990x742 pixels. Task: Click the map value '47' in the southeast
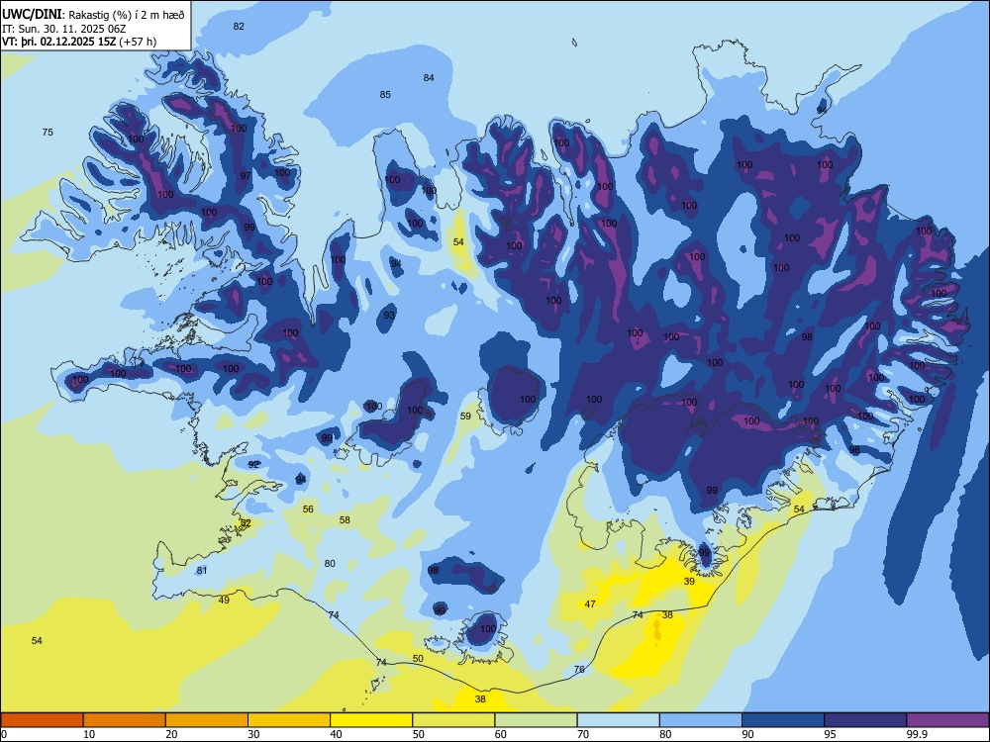[590, 603]
